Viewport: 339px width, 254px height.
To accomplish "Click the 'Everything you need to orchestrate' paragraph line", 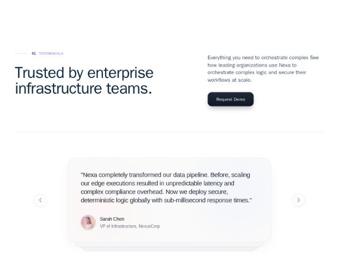I will 263,58.
